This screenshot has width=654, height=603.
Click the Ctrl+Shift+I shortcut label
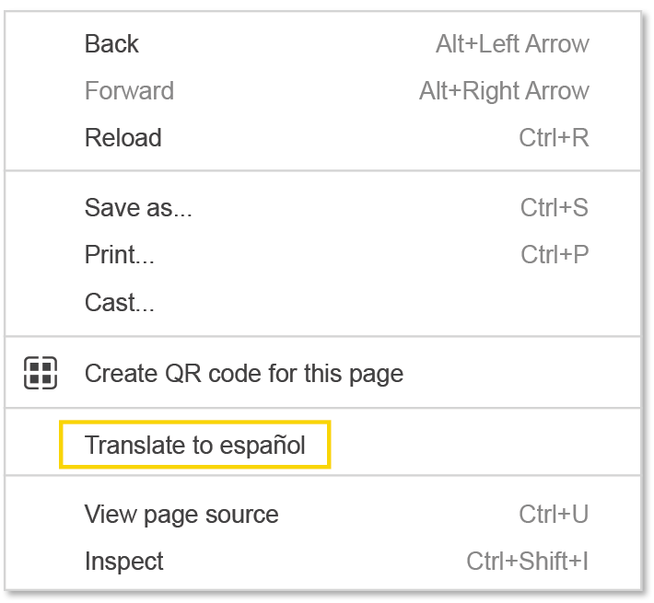coord(527,562)
